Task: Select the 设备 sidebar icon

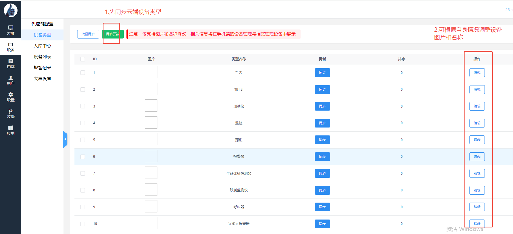Action: 11,47
